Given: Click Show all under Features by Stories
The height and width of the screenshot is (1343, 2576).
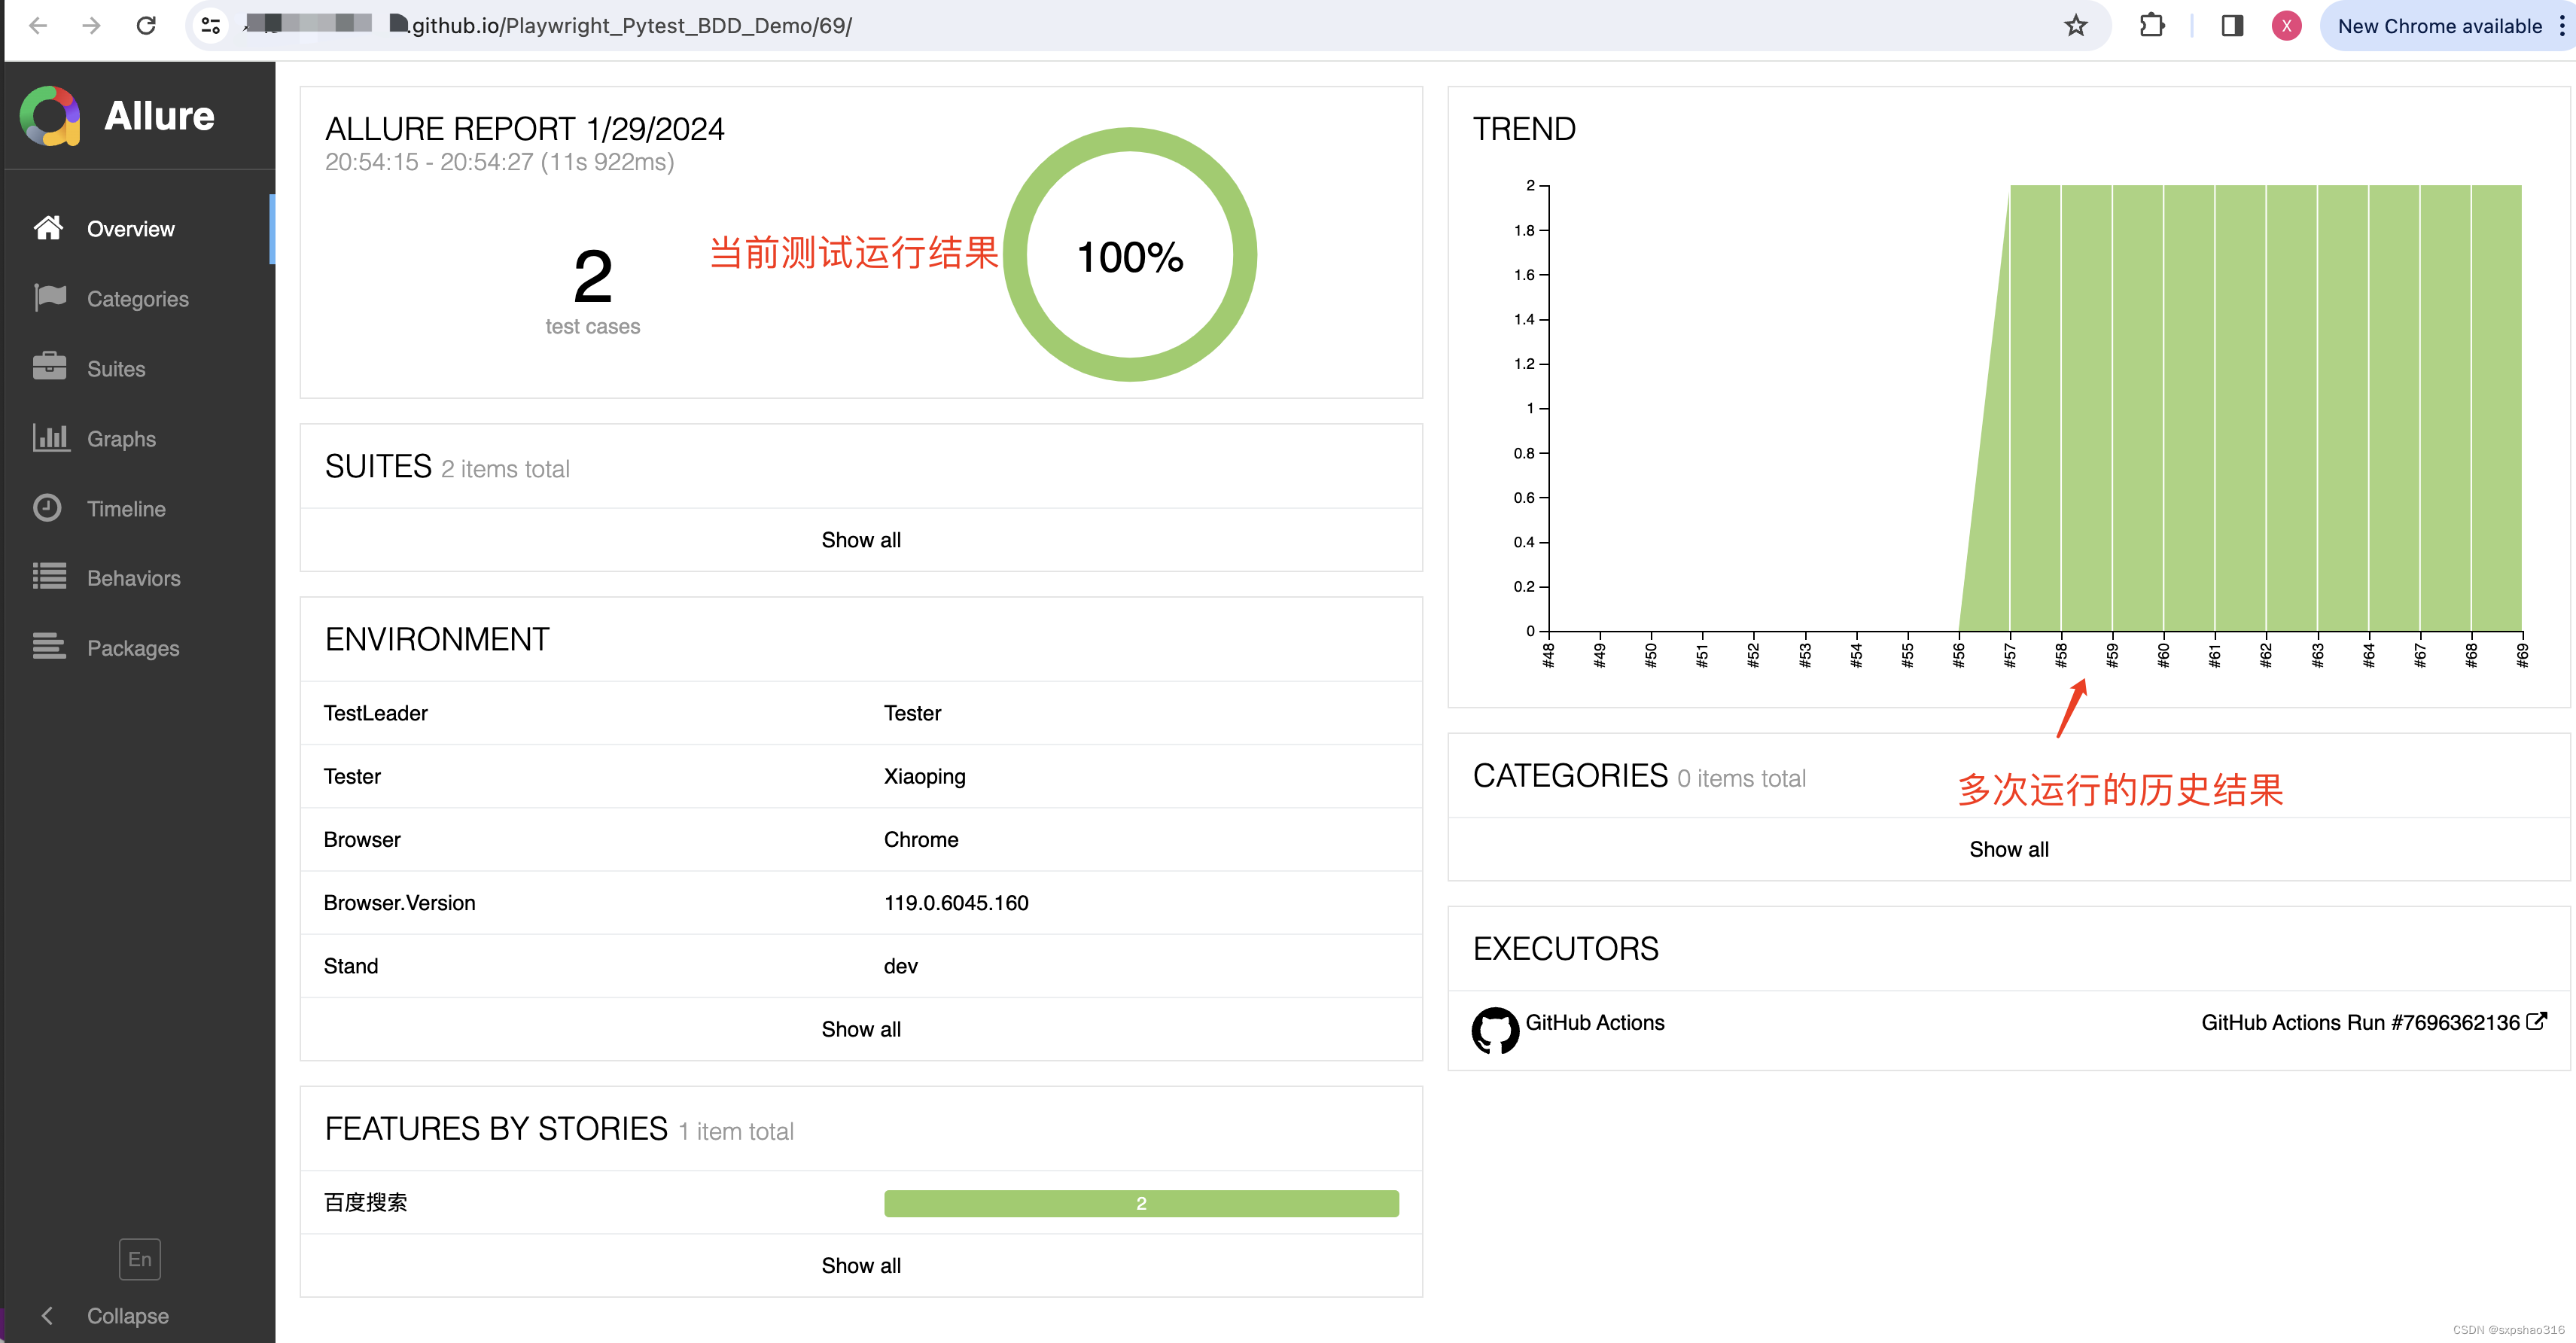Looking at the screenshot, I should pyautogui.click(x=861, y=1265).
